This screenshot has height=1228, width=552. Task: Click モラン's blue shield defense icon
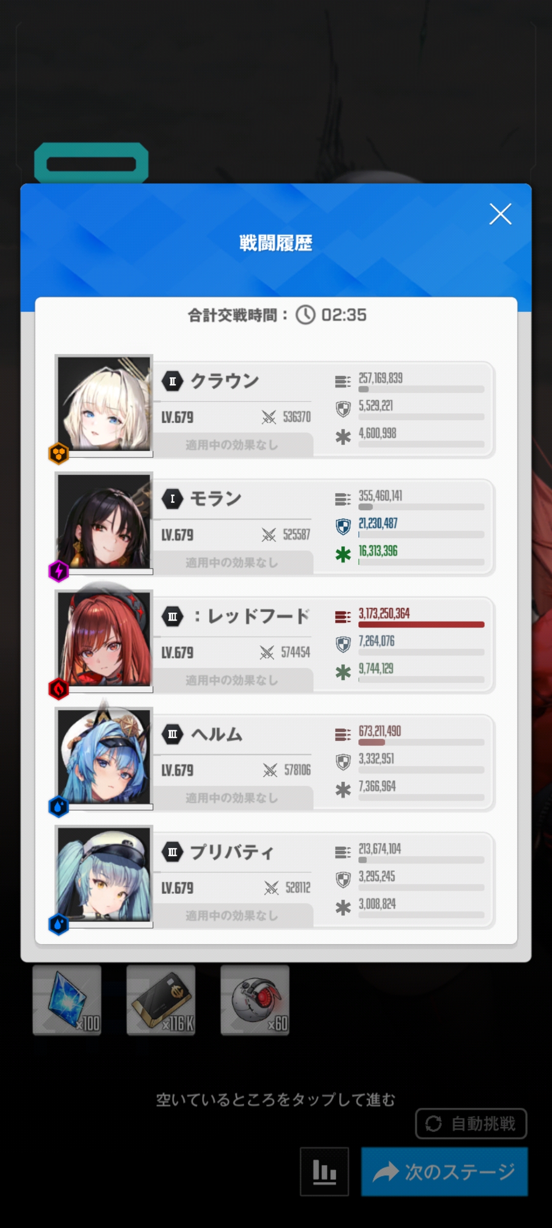[x=343, y=527]
